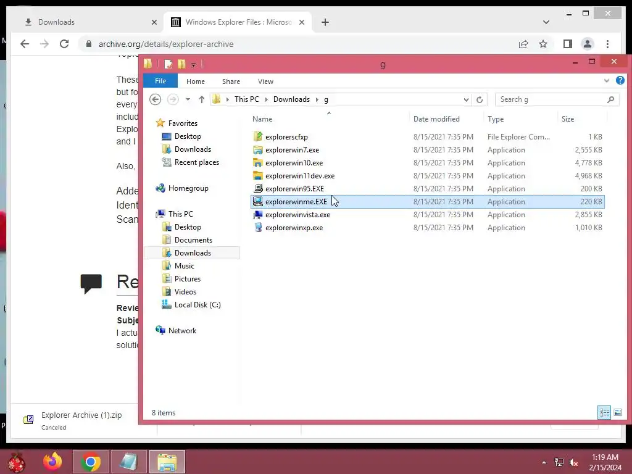This screenshot has width=632, height=474.
Task: Open Chrome three-dot menu
Action: point(607,44)
